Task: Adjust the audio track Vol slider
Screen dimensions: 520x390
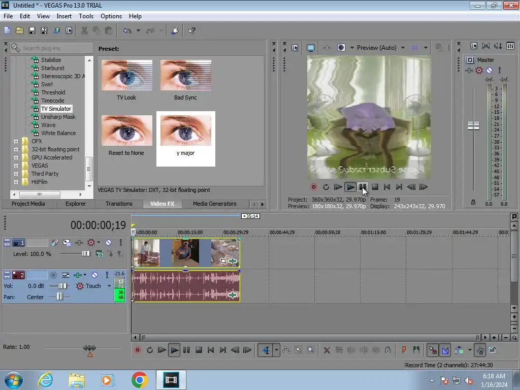Action: pos(62,286)
